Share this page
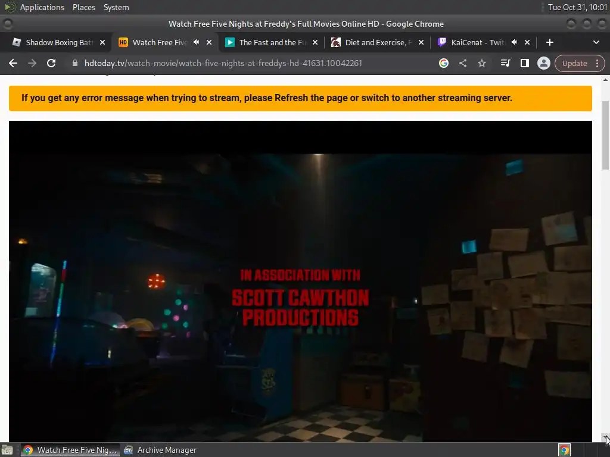610x457 pixels. 462,63
